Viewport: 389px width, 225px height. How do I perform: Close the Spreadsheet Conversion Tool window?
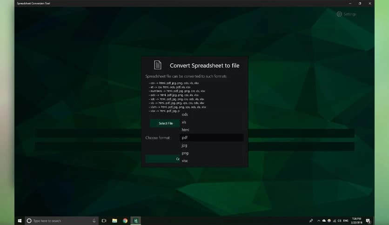coord(369,3)
